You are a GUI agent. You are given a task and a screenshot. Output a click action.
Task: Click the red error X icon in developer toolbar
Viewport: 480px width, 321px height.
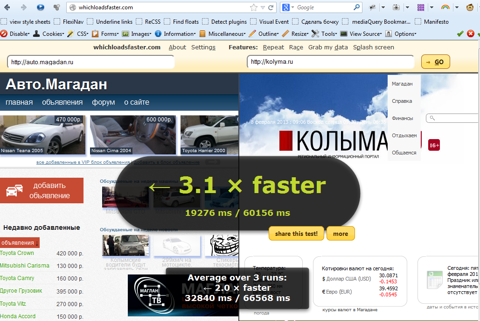471,33
